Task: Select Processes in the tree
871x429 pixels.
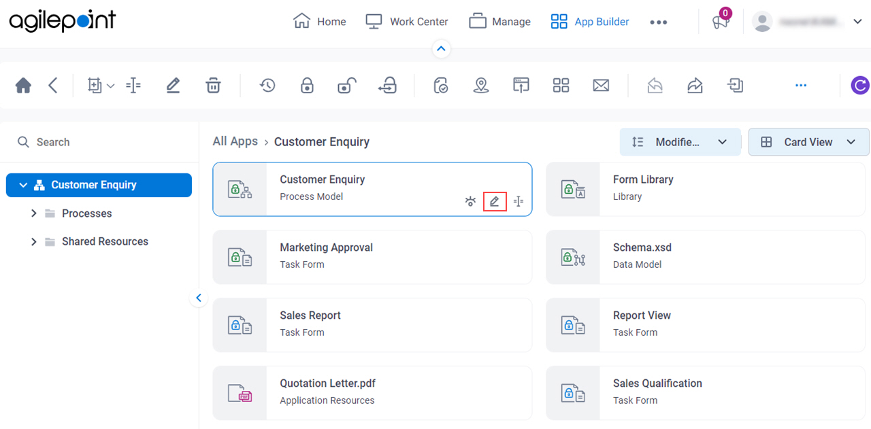Action: pos(86,213)
